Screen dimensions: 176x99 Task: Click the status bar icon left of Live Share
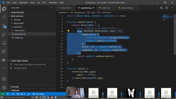29,94
